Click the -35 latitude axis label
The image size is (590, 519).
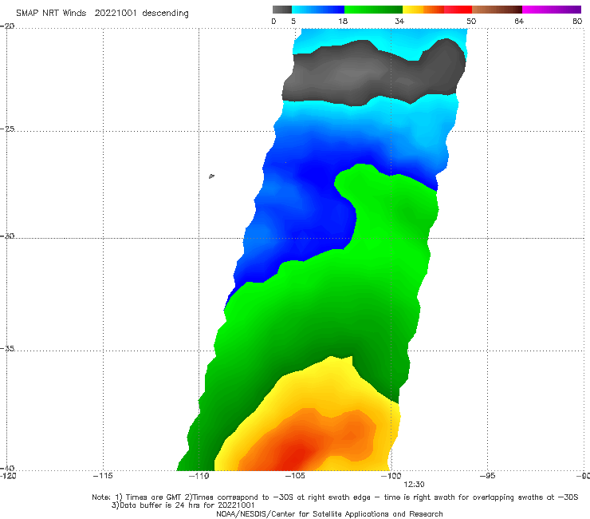(7, 348)
